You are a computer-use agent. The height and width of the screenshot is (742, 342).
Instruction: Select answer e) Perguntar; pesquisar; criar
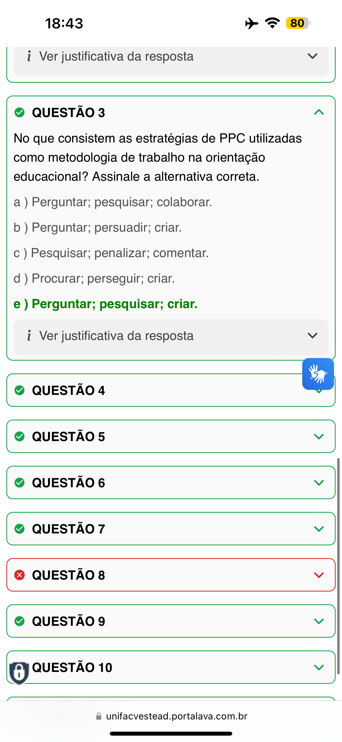105,304
